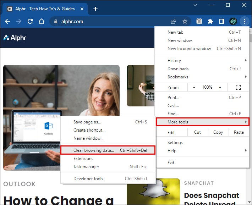The height and width of the screenshot is (205, 252).
Task: Toggle the side panel icon
Action: (221, 21)
